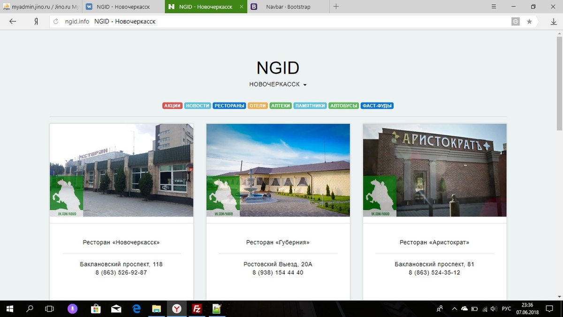Check battery status icon in the tray
563x317 pixels.
tap(474, 309)
